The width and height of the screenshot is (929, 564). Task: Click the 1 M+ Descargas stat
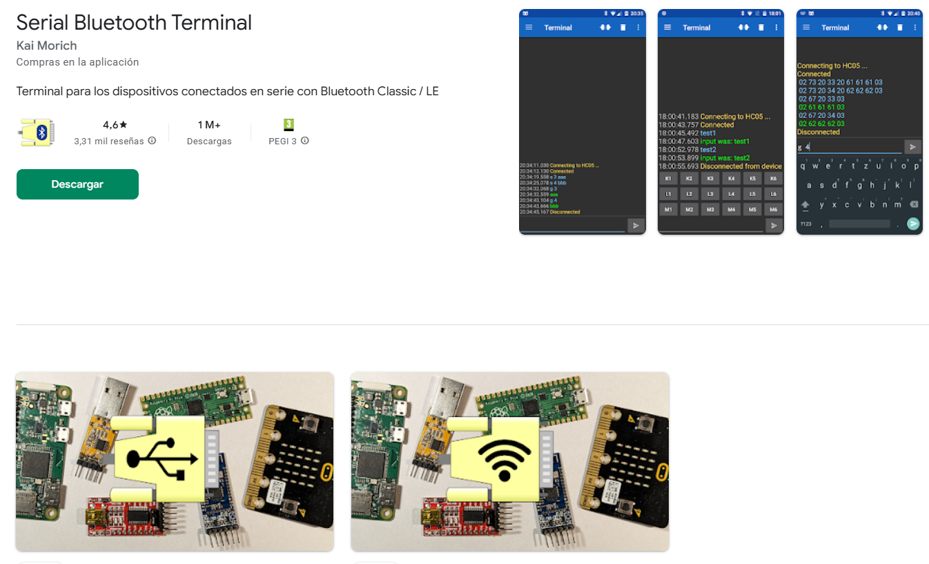click(209, 132)
